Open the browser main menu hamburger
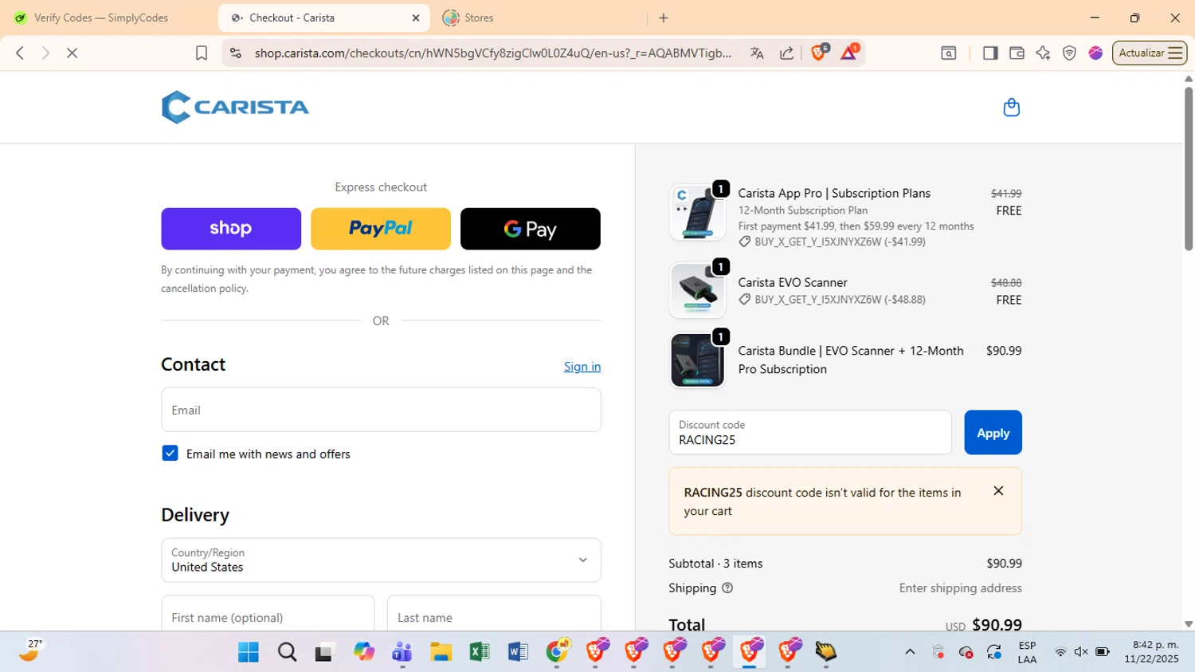1195x672 pixels. click(x=1175, y=53)
